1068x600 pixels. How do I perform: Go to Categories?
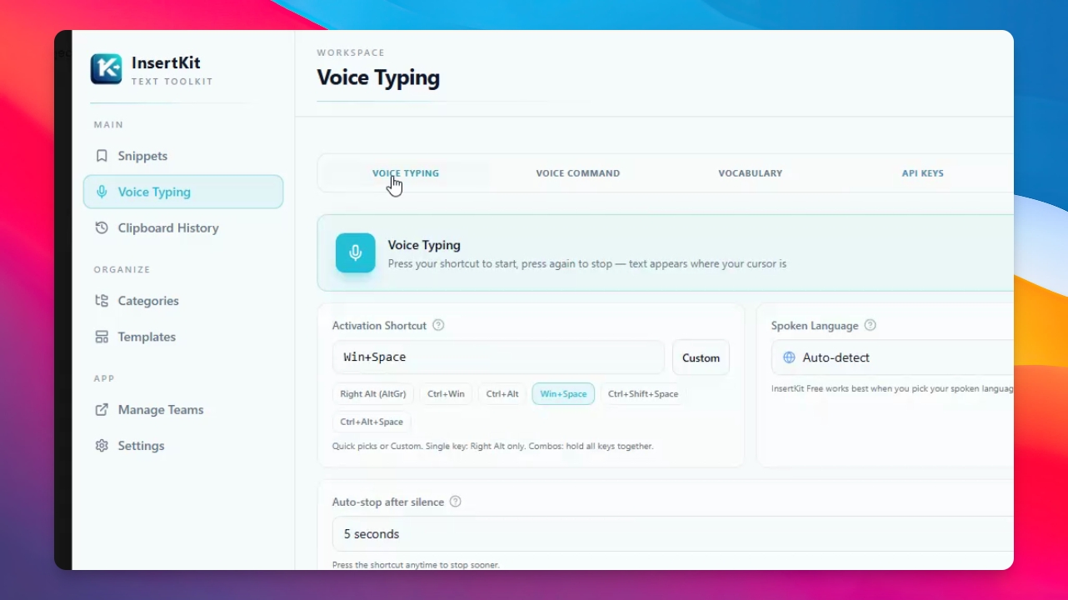183,301
